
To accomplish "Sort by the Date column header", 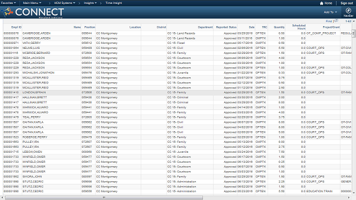I will click(x=251, y=27).
